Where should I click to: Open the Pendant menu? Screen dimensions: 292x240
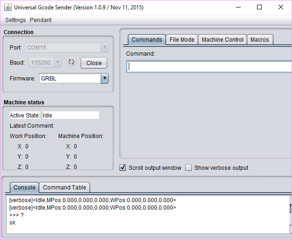pos(41,20)
